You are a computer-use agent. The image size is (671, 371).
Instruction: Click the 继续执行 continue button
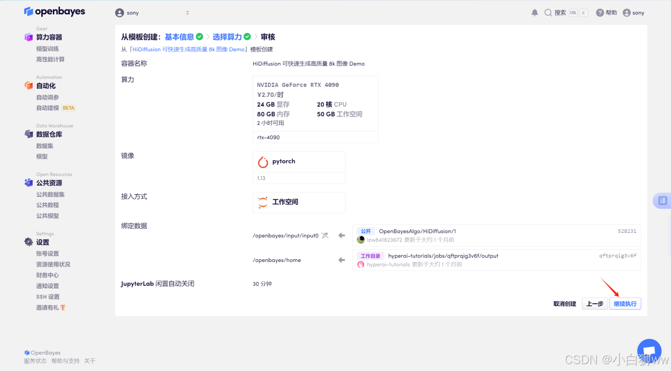tap(624, 303)
